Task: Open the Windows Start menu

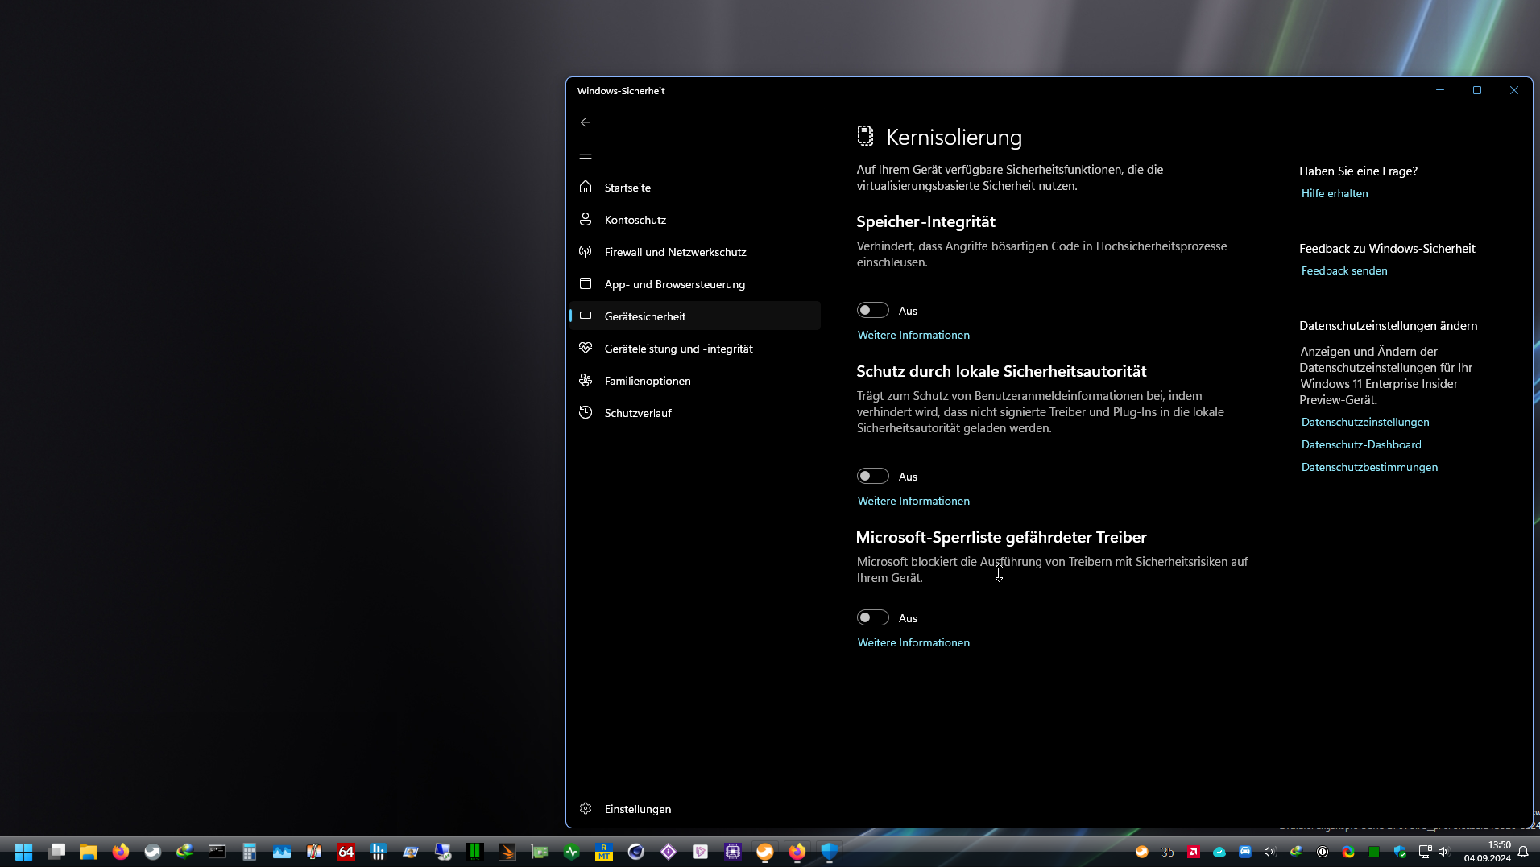Action: pos(23,852)
